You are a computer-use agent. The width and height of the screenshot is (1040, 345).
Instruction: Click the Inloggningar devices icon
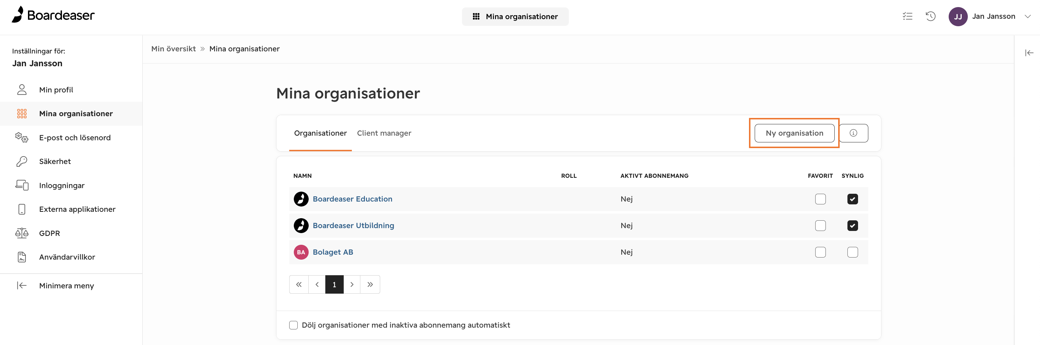click(x=22, y=185)
